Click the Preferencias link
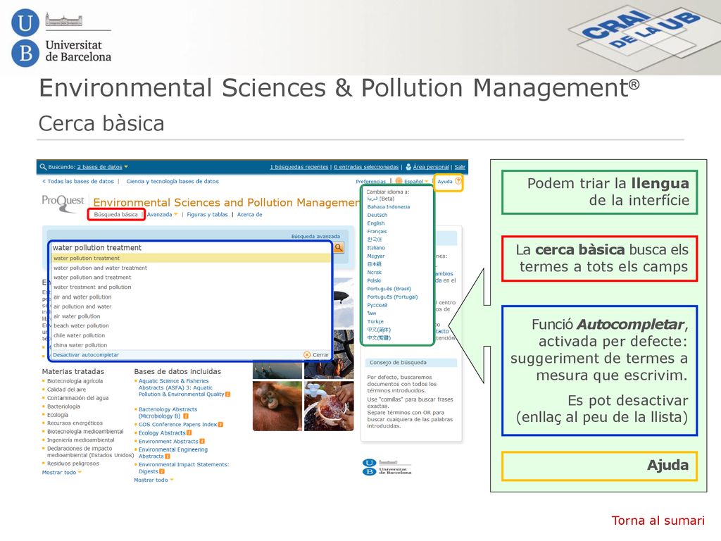This screenshot has width=721, height=541. click(370, 181)
